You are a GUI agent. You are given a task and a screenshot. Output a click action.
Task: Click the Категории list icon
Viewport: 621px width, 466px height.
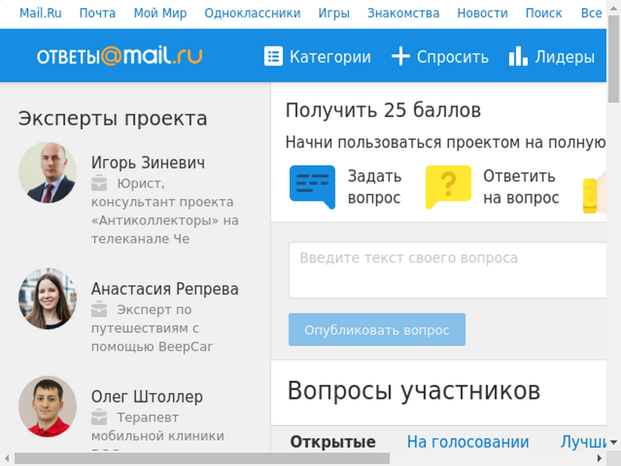click(274, 56)
